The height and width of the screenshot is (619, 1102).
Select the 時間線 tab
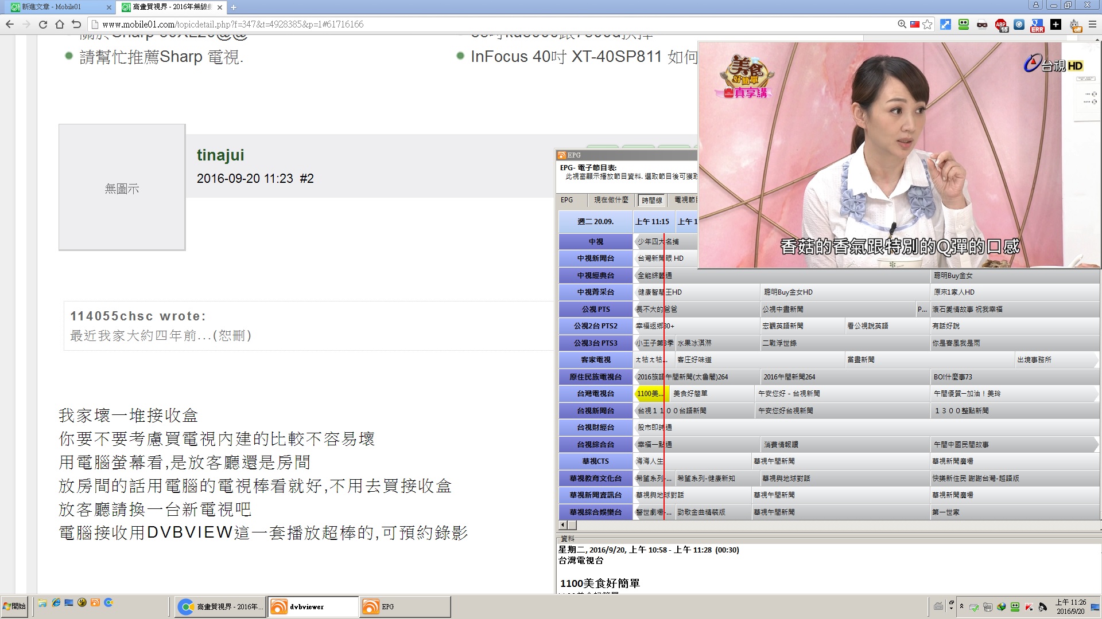point(651,200)
